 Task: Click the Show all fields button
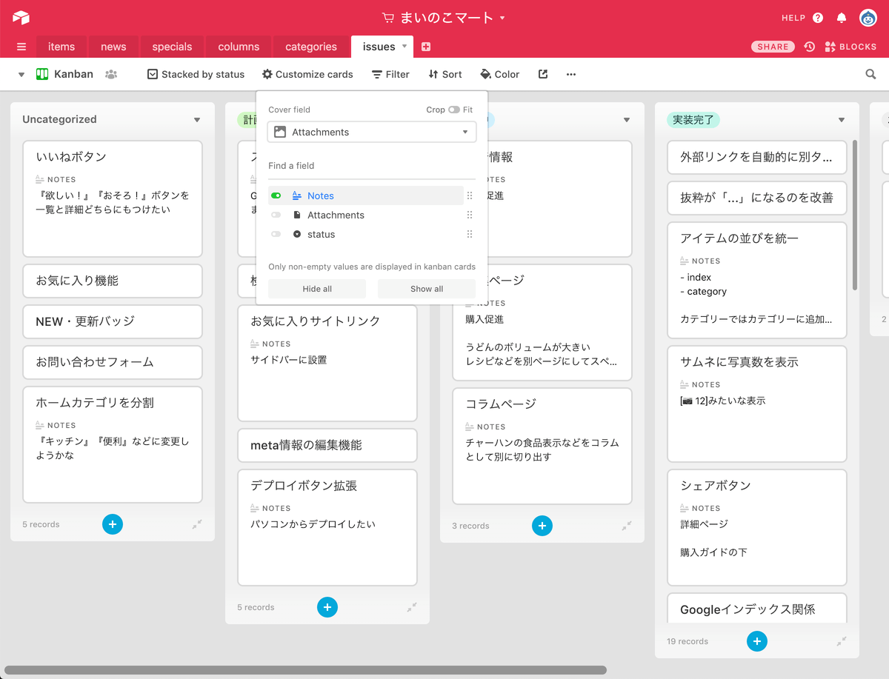427,288
